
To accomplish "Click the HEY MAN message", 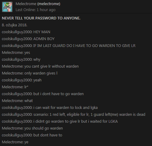I will click(x=26, y=32).
